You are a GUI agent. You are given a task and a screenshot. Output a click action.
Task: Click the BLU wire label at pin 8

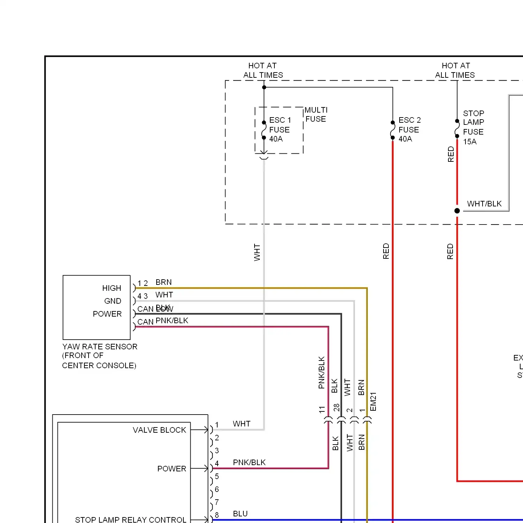click(x=240, y=514)
